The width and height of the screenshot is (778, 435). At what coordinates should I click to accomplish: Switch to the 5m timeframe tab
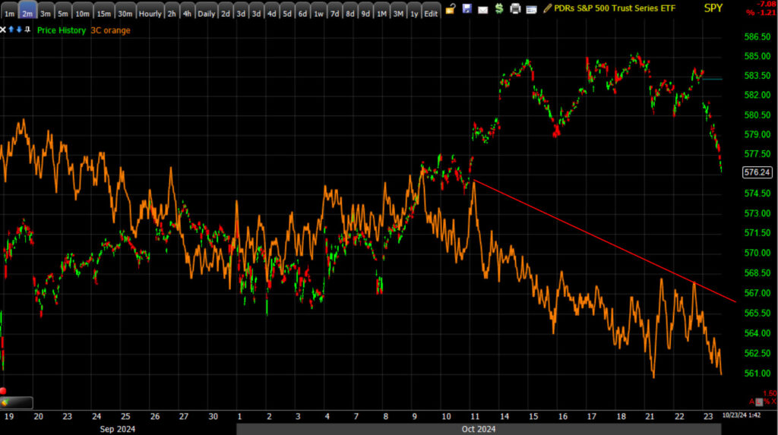coord(63,10)
